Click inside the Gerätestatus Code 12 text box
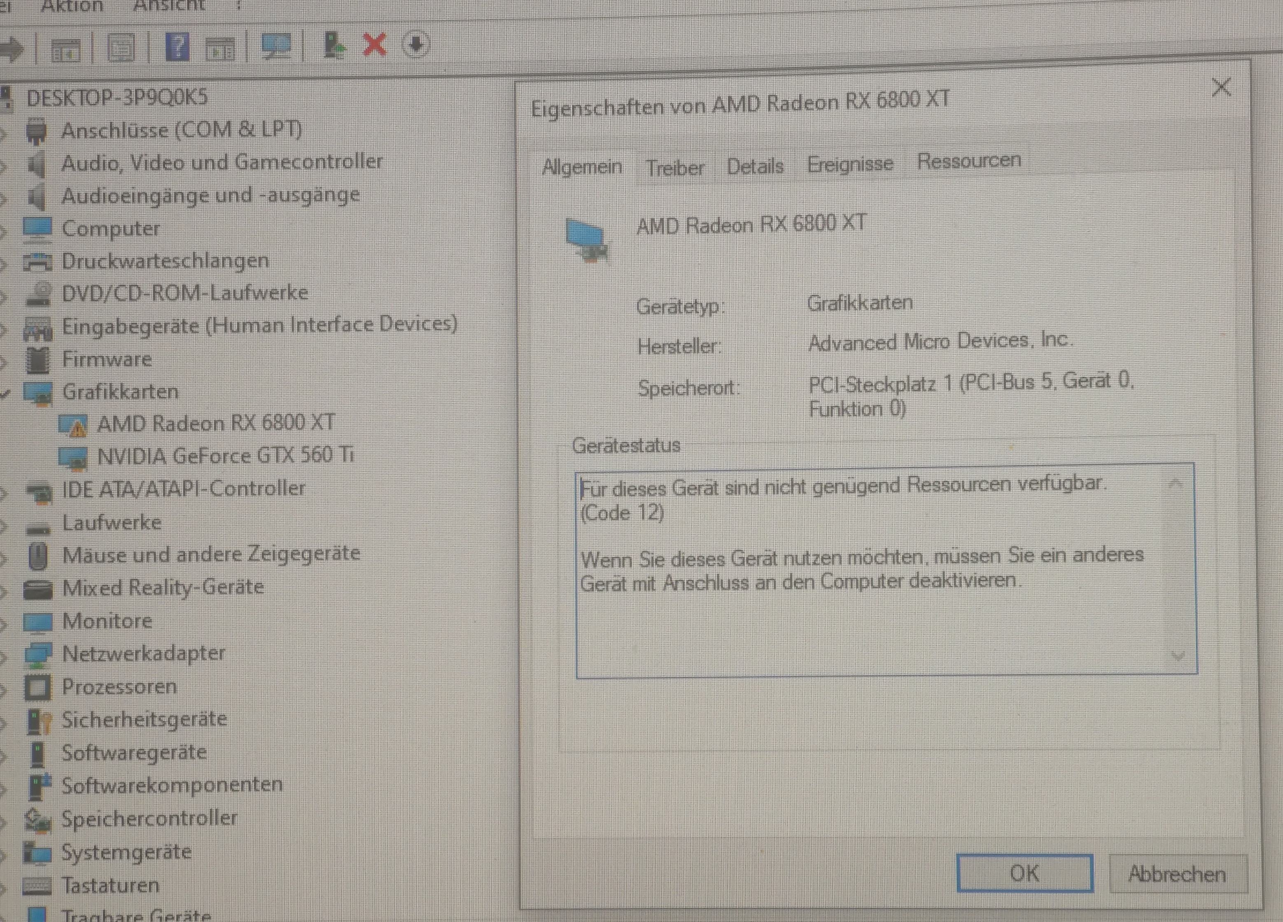The width and height of the screenshot is (1283, 922). tap(886, 570)
